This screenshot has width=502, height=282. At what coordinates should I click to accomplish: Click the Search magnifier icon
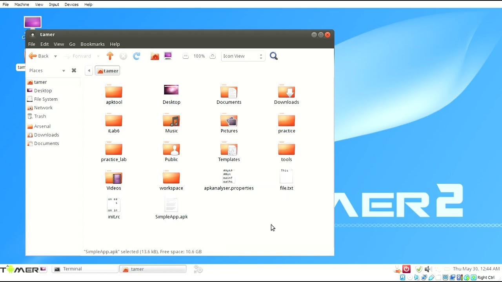point(274,56)
